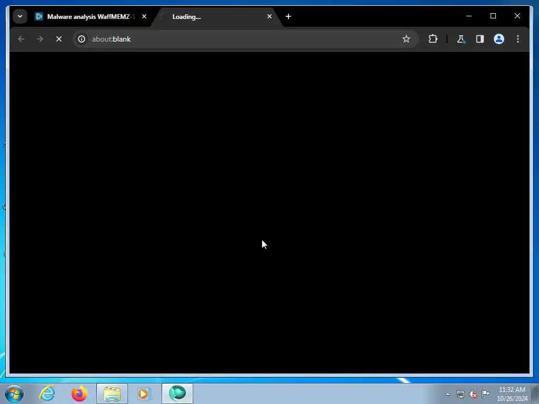Open Windows Explorer folder in taskbar
Viewport: 539px width, 404px height.
pos(112,393)
